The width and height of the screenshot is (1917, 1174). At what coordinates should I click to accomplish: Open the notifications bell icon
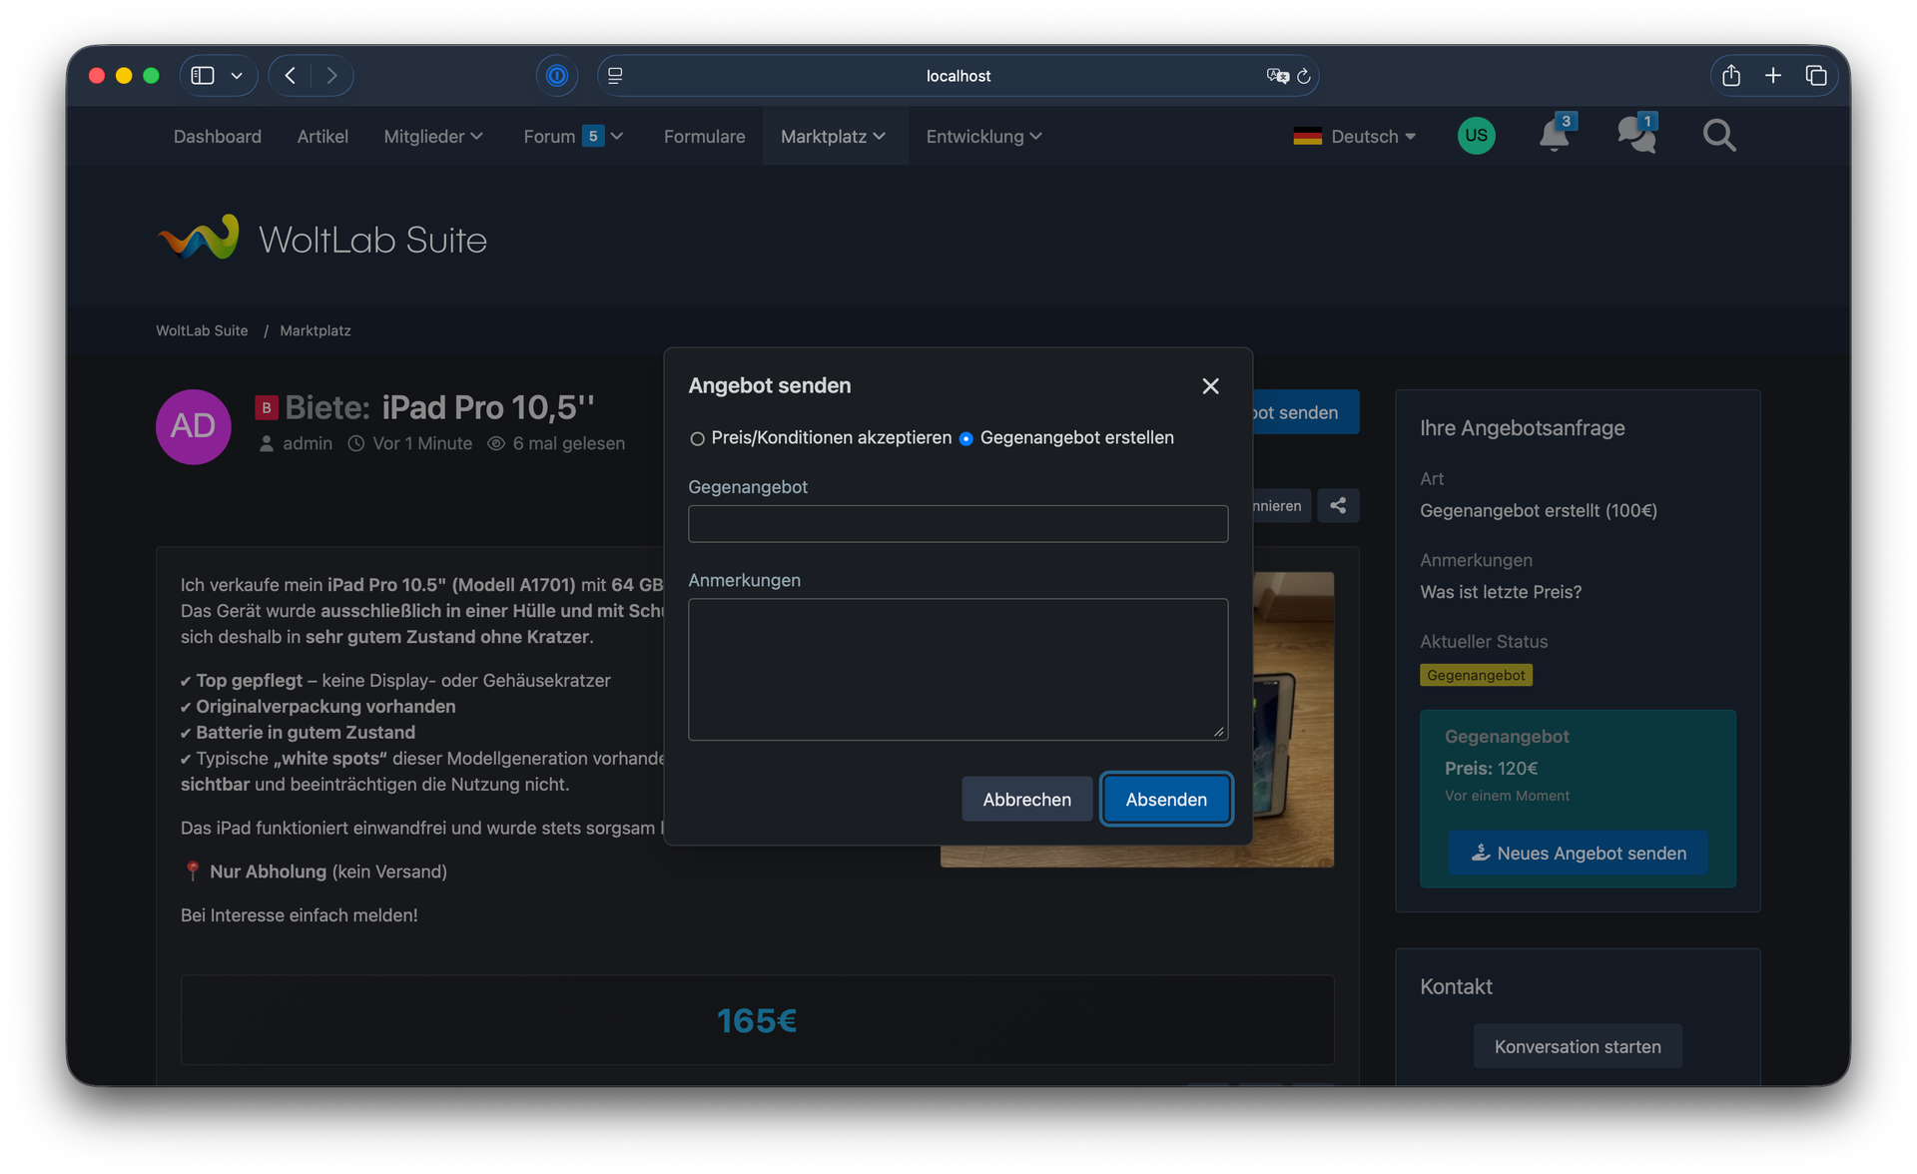tap(1554, 135)
